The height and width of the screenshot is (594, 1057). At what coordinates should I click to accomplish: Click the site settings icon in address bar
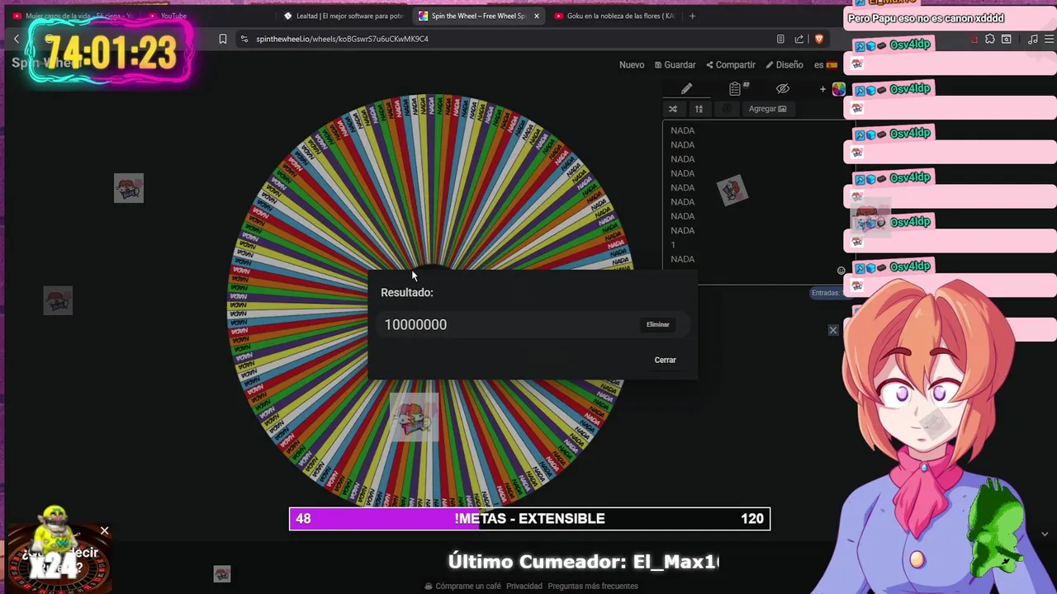pos(244,39)
